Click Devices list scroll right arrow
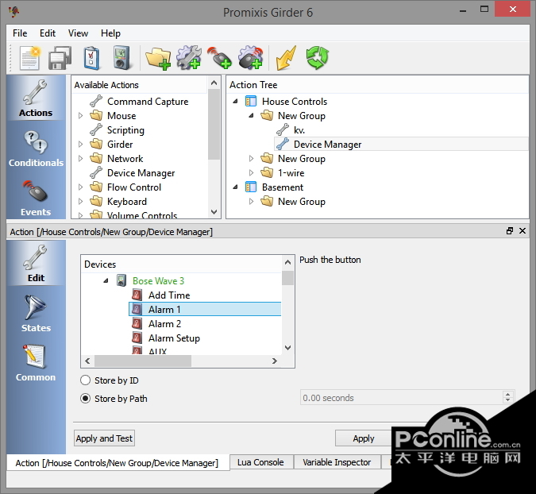The width and height of the screenshot is (536, 494). 275,361
